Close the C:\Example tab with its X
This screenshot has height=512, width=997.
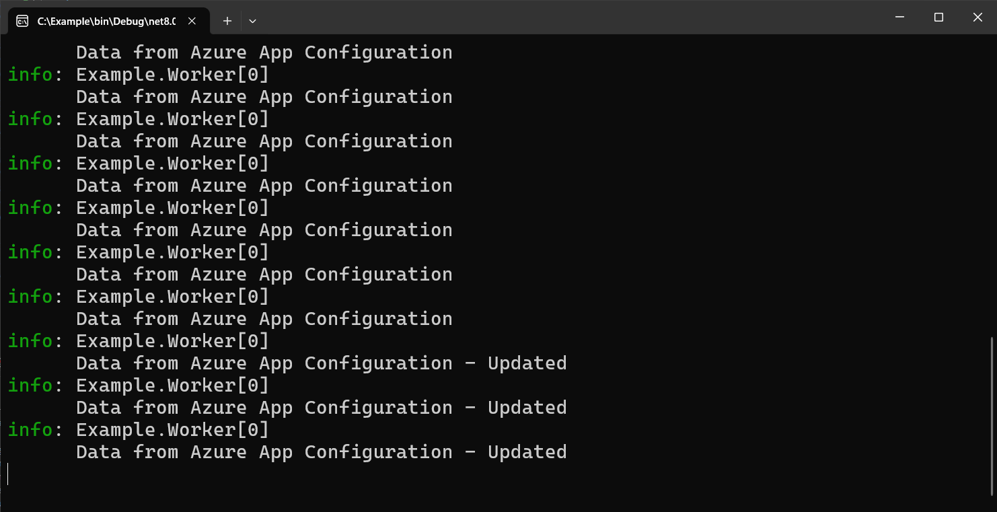tap(192, 21)
